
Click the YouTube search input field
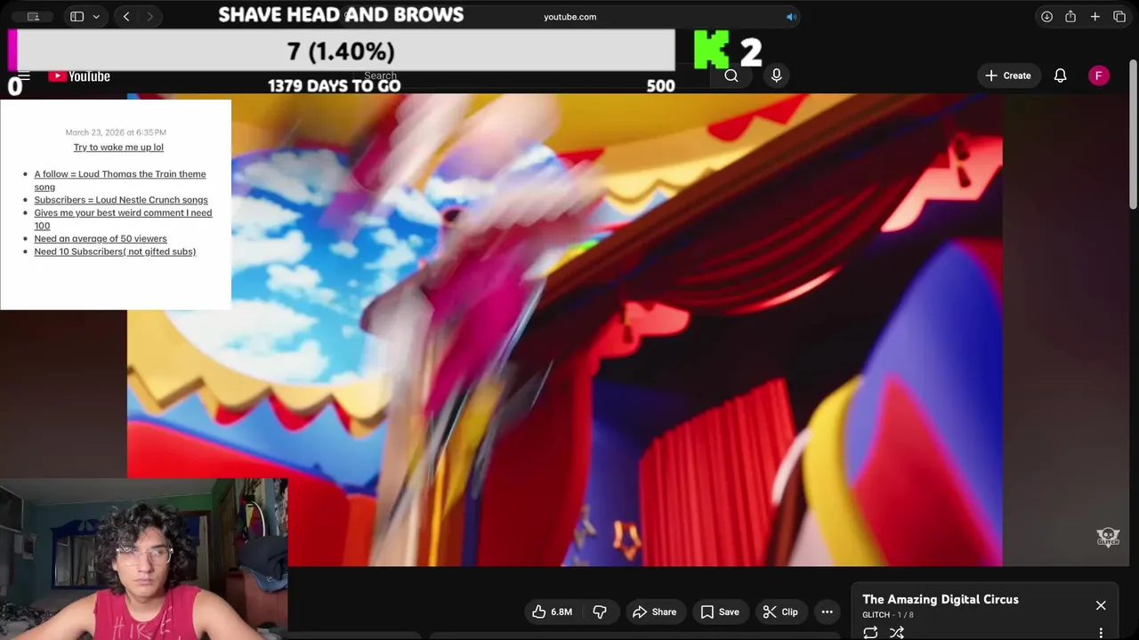pyautogui.click(x=534, y=76)
